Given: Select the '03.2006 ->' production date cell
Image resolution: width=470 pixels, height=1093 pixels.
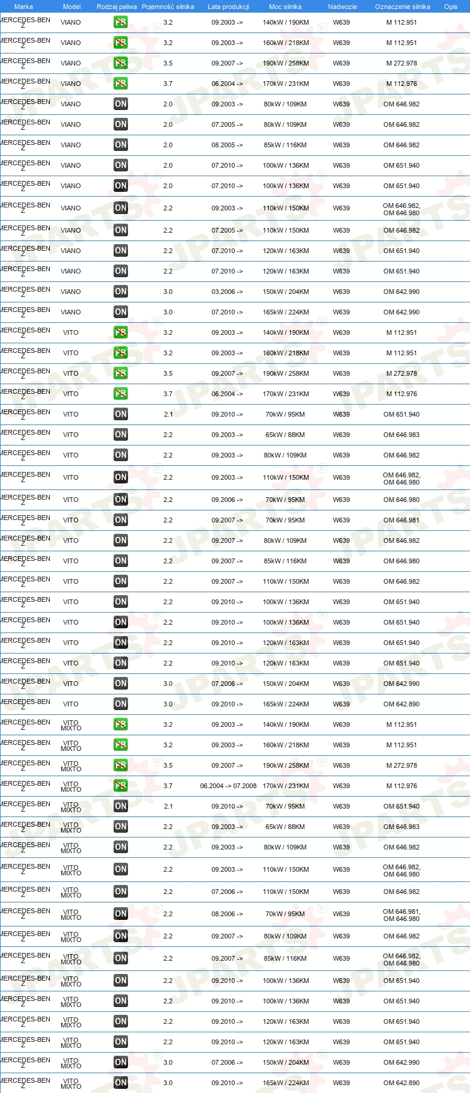Looking at the screenshot, I should 227,292.
